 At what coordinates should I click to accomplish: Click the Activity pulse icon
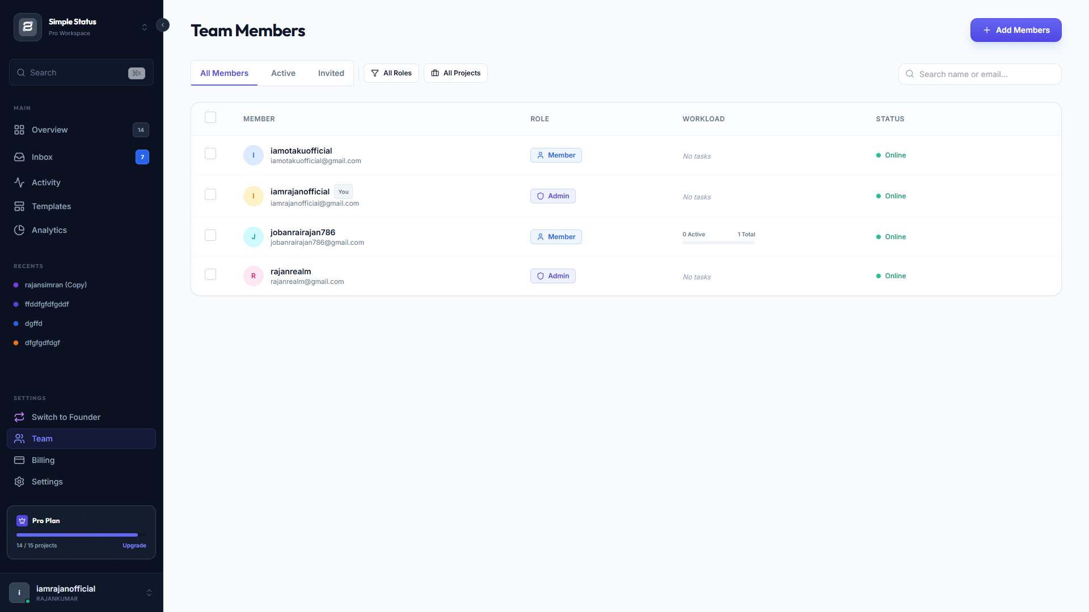pos(19,182)
